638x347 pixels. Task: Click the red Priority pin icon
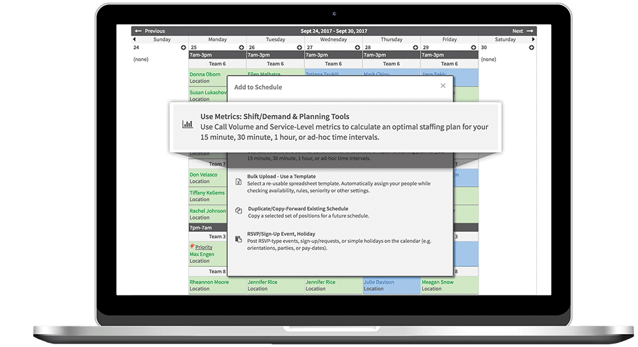192,247
